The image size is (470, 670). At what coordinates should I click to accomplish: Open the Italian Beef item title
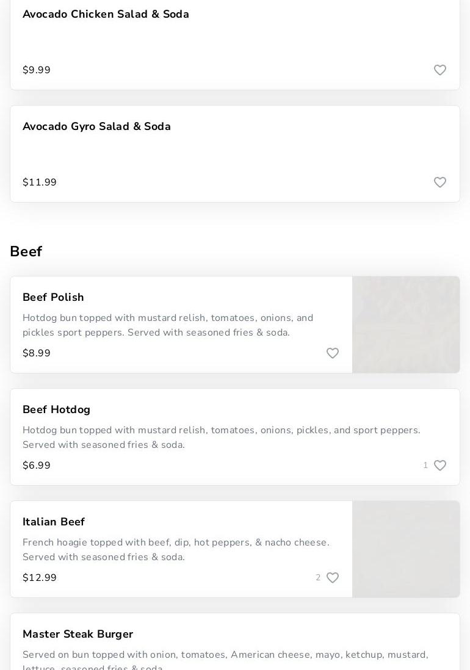click(54, 522)
